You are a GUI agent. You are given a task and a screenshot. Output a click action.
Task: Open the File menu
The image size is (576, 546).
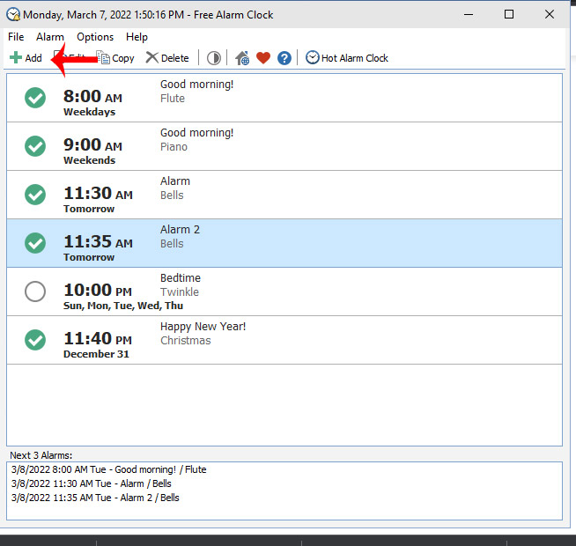(x=16, y=37)
